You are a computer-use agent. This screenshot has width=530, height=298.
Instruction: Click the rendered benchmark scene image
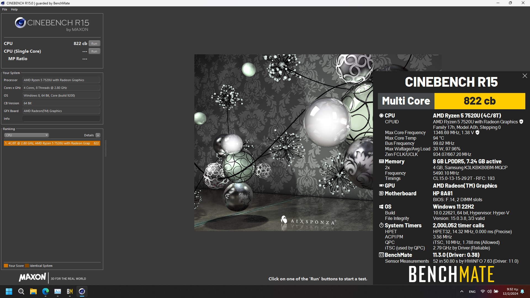point(283,142)
